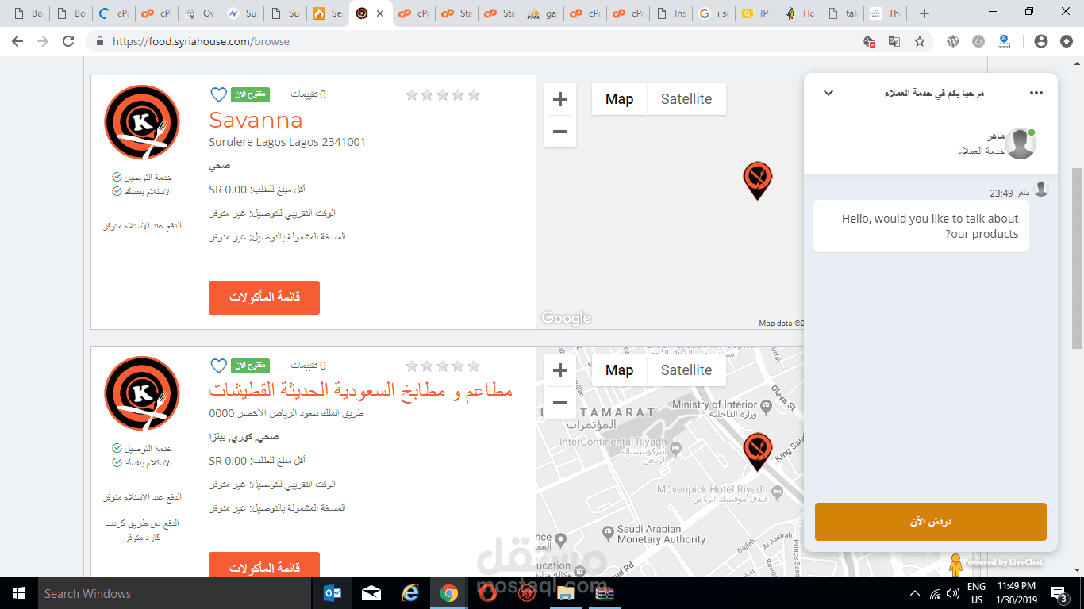
Task: Open the Chrome profile avatar
Action: 1041,41
